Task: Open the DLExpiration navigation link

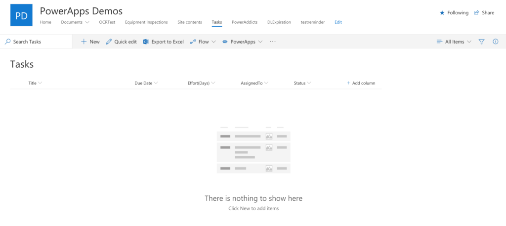Action: coord(279,22)
